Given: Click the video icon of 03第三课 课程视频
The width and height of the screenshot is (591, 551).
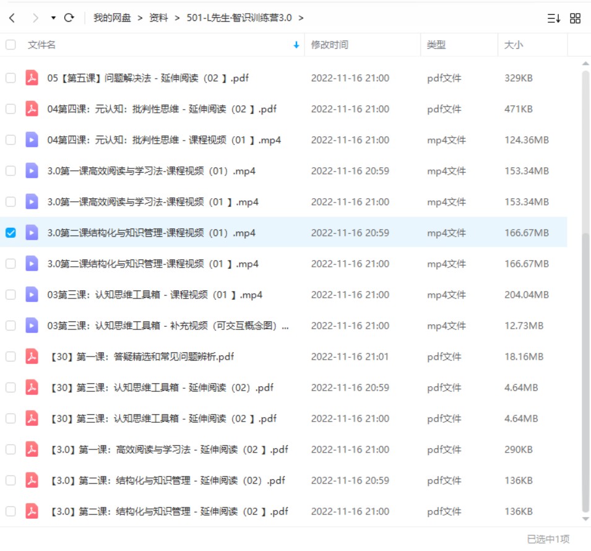Looking at the screenshot, I should (x=32, y=295).
